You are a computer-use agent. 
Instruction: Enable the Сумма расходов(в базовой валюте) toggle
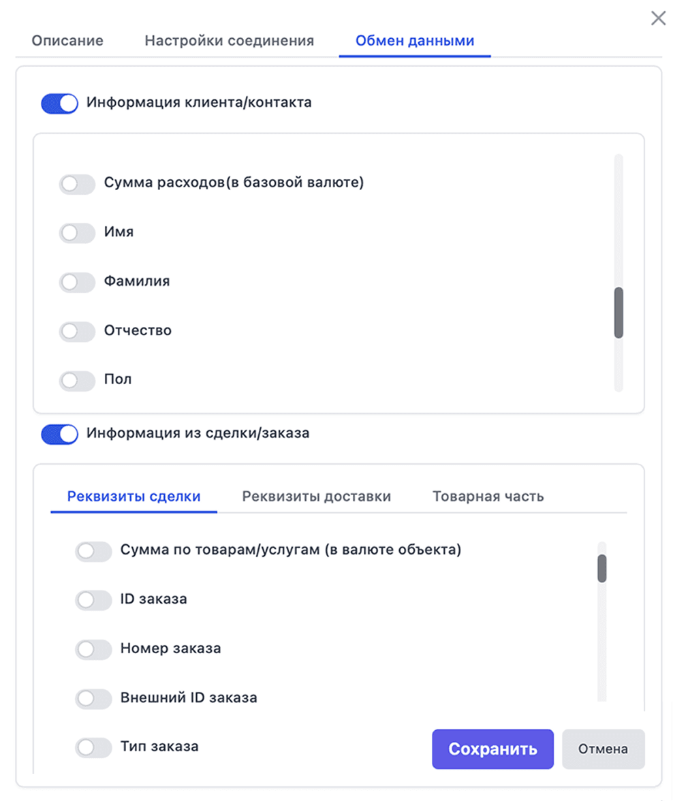tap(77, 184)
